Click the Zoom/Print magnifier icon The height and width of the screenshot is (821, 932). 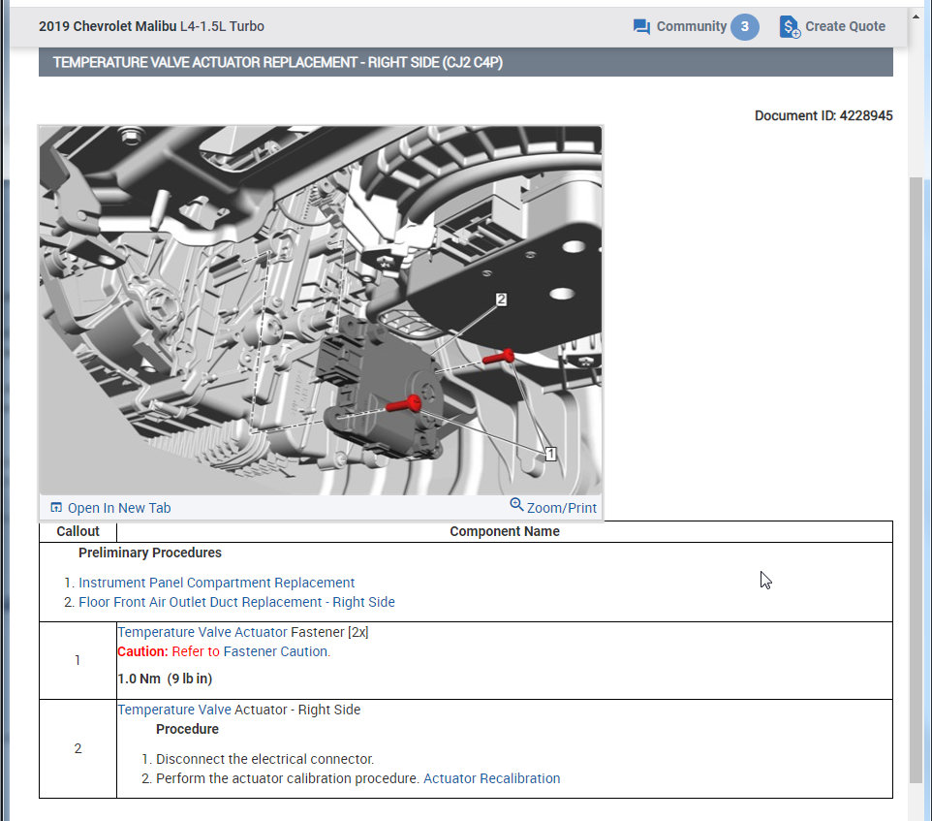[x=516, y=505]
